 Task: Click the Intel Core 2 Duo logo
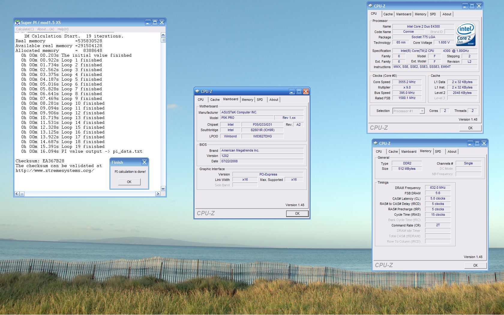tap(466, 34)
